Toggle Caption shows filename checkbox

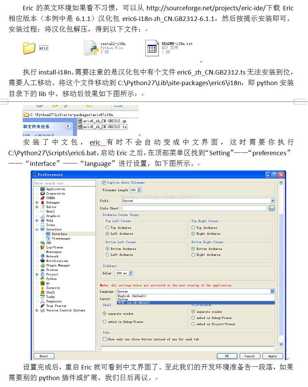[104, 183]
